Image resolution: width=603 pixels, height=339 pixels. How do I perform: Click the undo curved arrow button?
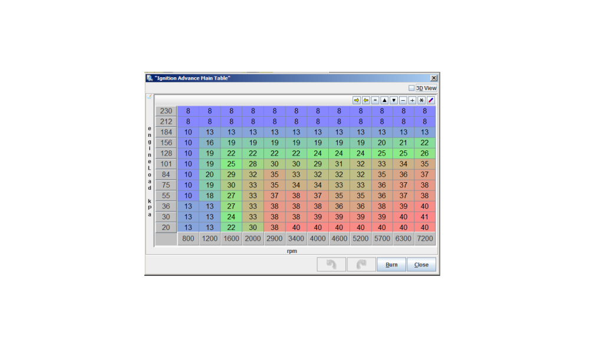(331, 264)
